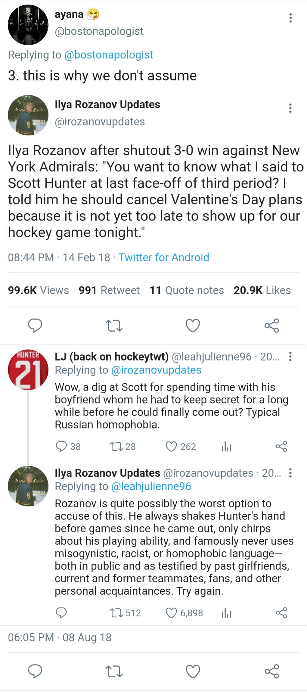Reply to LJ's tweet with 38 comments
Viewport: 307px width, 693px height.
68,446
